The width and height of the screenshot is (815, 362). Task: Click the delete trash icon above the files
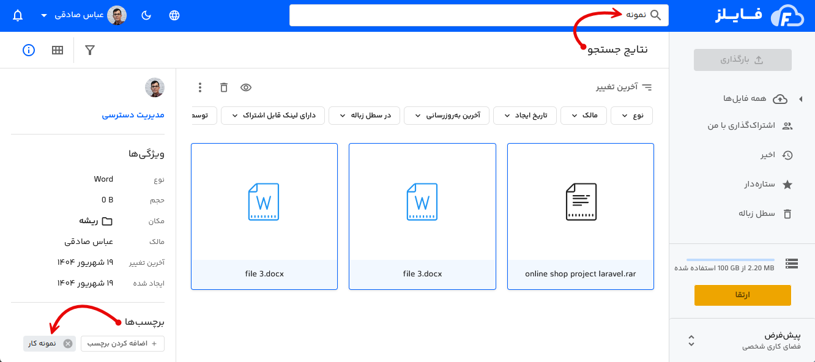pyautogui.click(x=223, y=87)
